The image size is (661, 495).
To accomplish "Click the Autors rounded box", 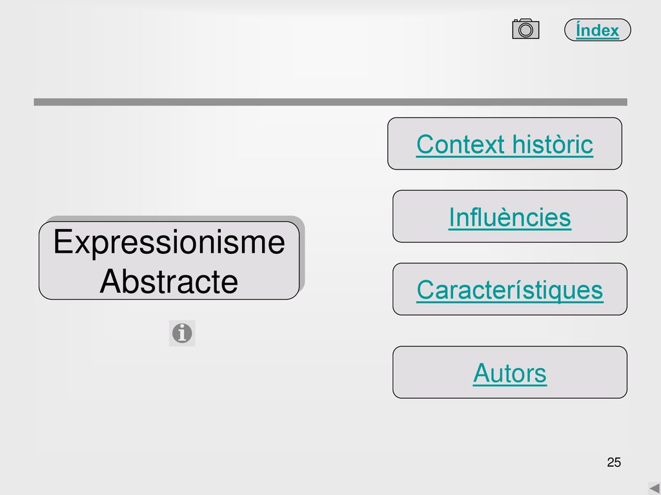I will point(510,372).
